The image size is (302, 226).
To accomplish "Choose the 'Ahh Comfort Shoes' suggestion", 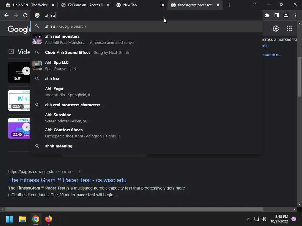I will pos(147,133).
